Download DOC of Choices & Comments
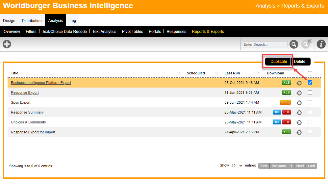 pos(277,122)
